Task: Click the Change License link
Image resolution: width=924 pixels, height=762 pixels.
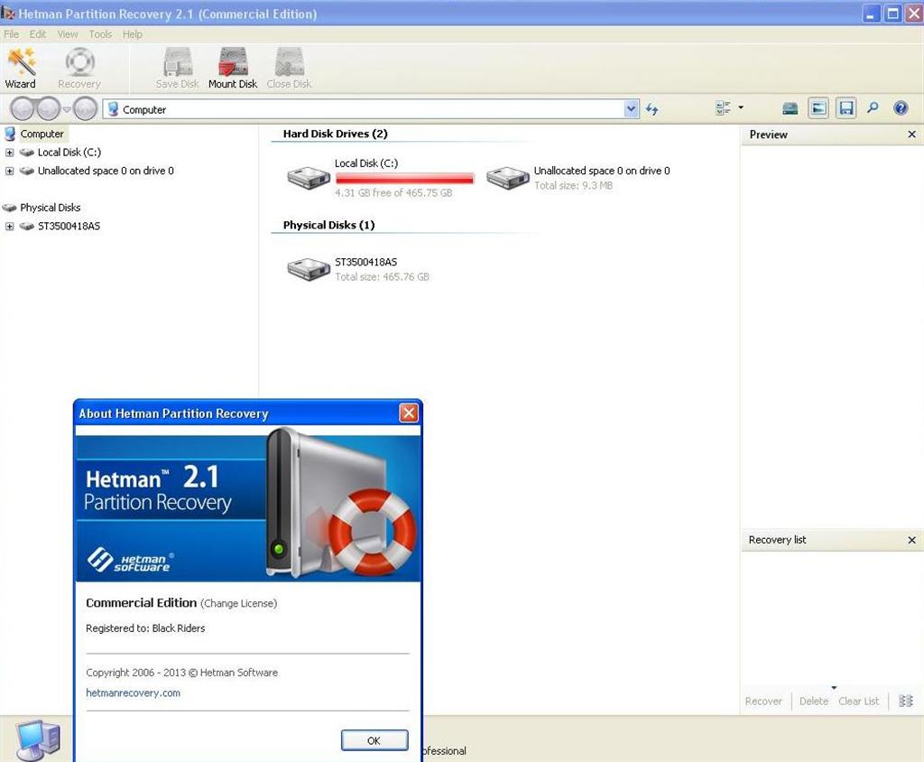Action: [238, 603]
